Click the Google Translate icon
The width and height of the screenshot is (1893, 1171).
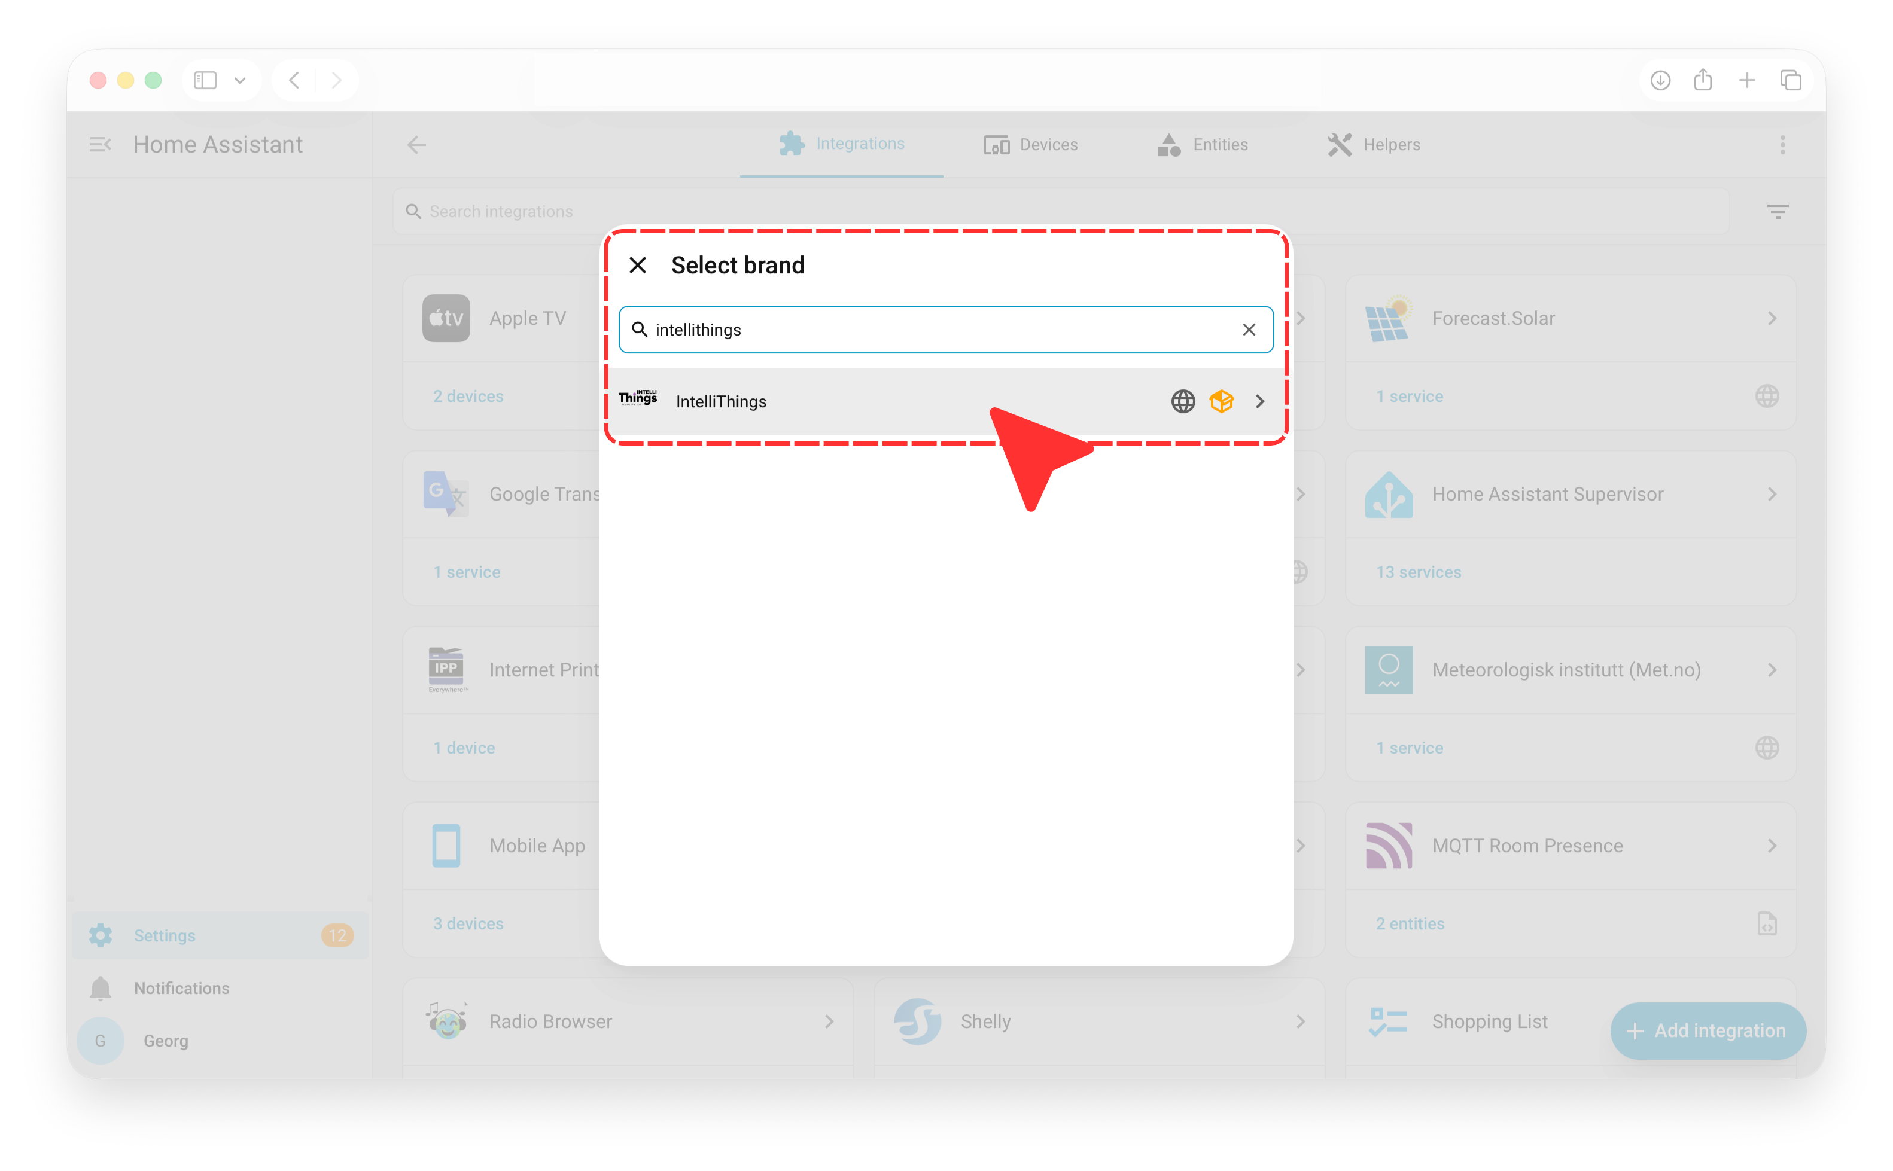pos(446,494)
